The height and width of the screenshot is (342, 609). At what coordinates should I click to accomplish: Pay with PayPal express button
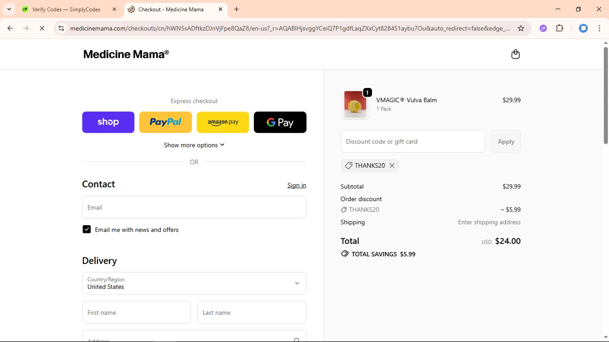tap(165, 122)
